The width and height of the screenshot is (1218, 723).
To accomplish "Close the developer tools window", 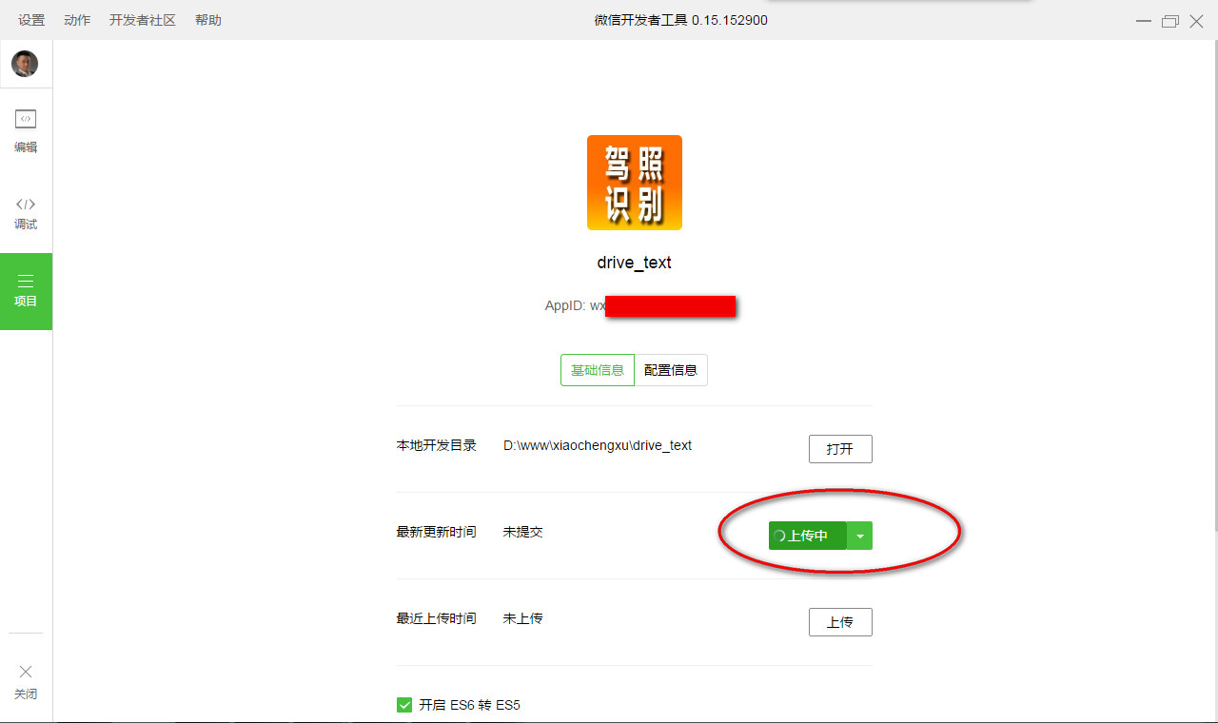I will (1196, 21).
